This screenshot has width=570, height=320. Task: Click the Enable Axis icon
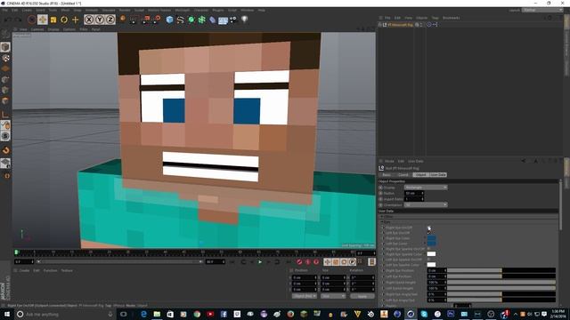(5, 115)
